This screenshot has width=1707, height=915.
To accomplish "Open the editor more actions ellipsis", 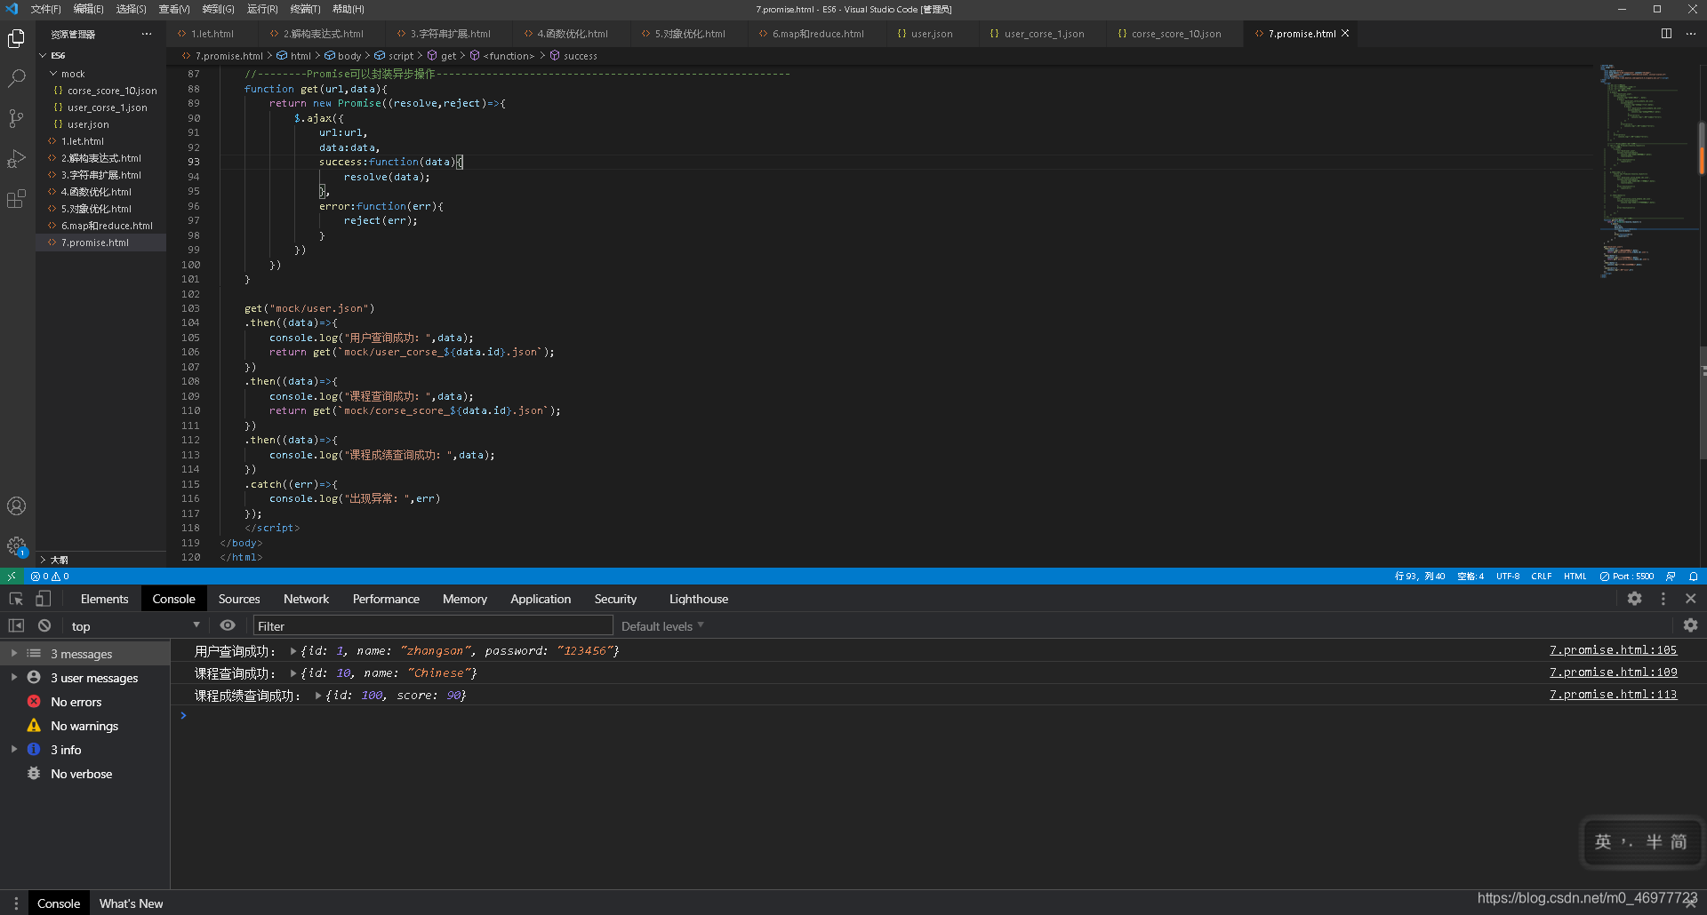I will pyautogui.click(x=1691, y=34).
